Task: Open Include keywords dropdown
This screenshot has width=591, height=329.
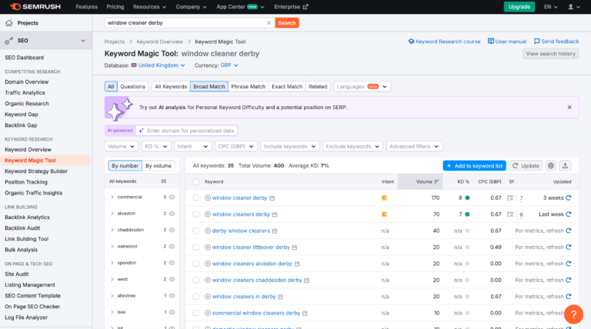Action: 290,146
